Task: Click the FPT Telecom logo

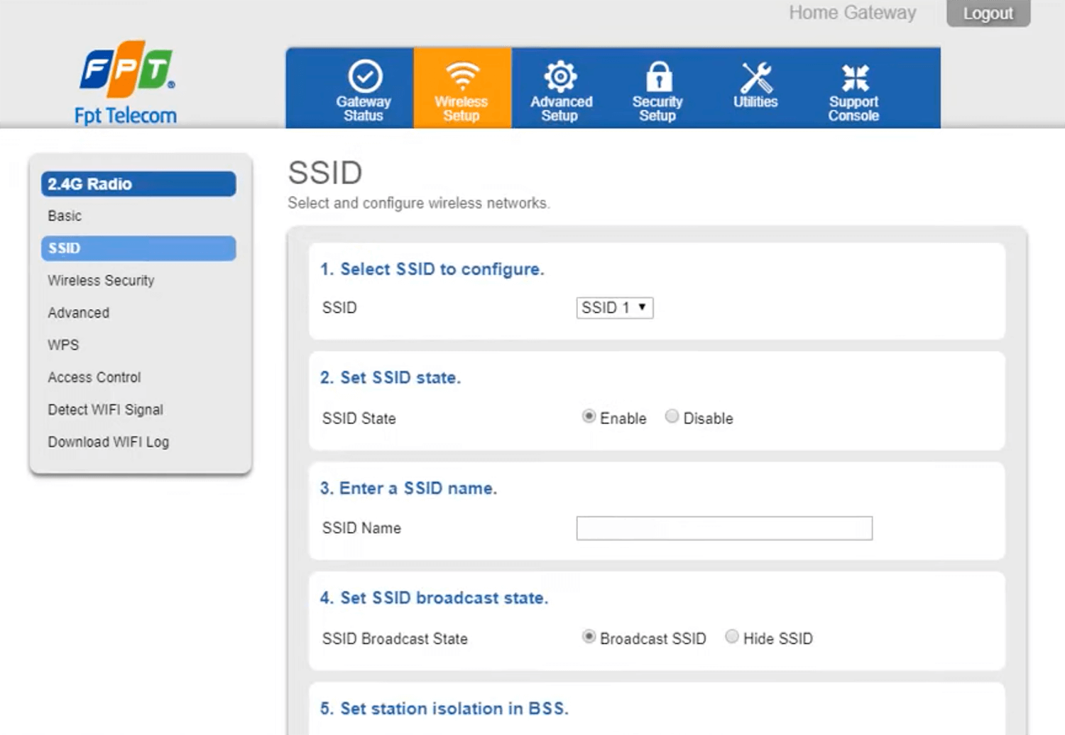Action: click(x=126, y=83)
